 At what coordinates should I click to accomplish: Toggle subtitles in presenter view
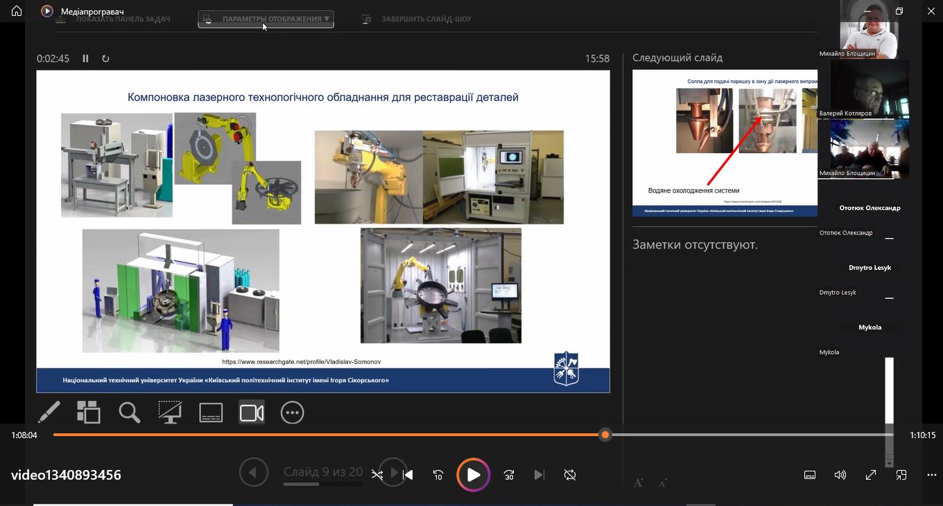point(211,413)
